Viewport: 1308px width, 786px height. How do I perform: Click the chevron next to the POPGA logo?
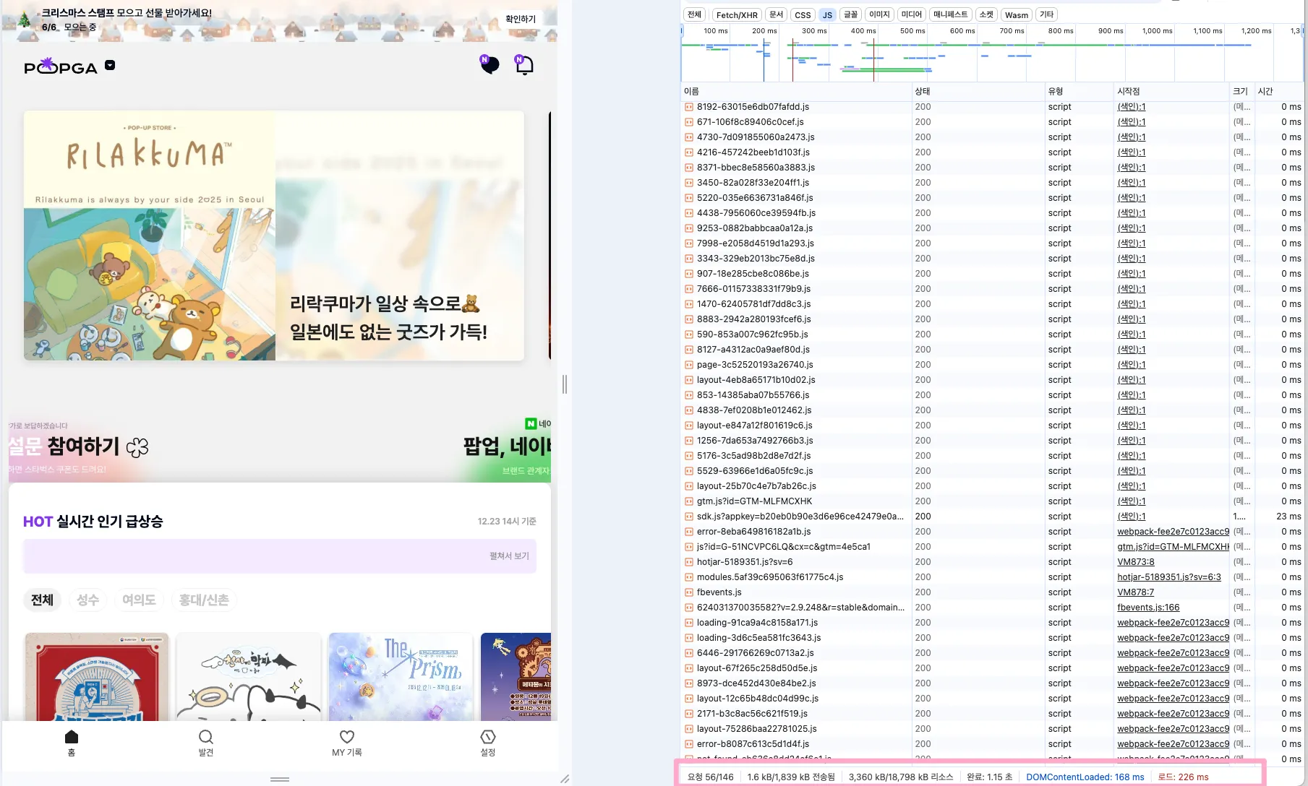point(109,65)
